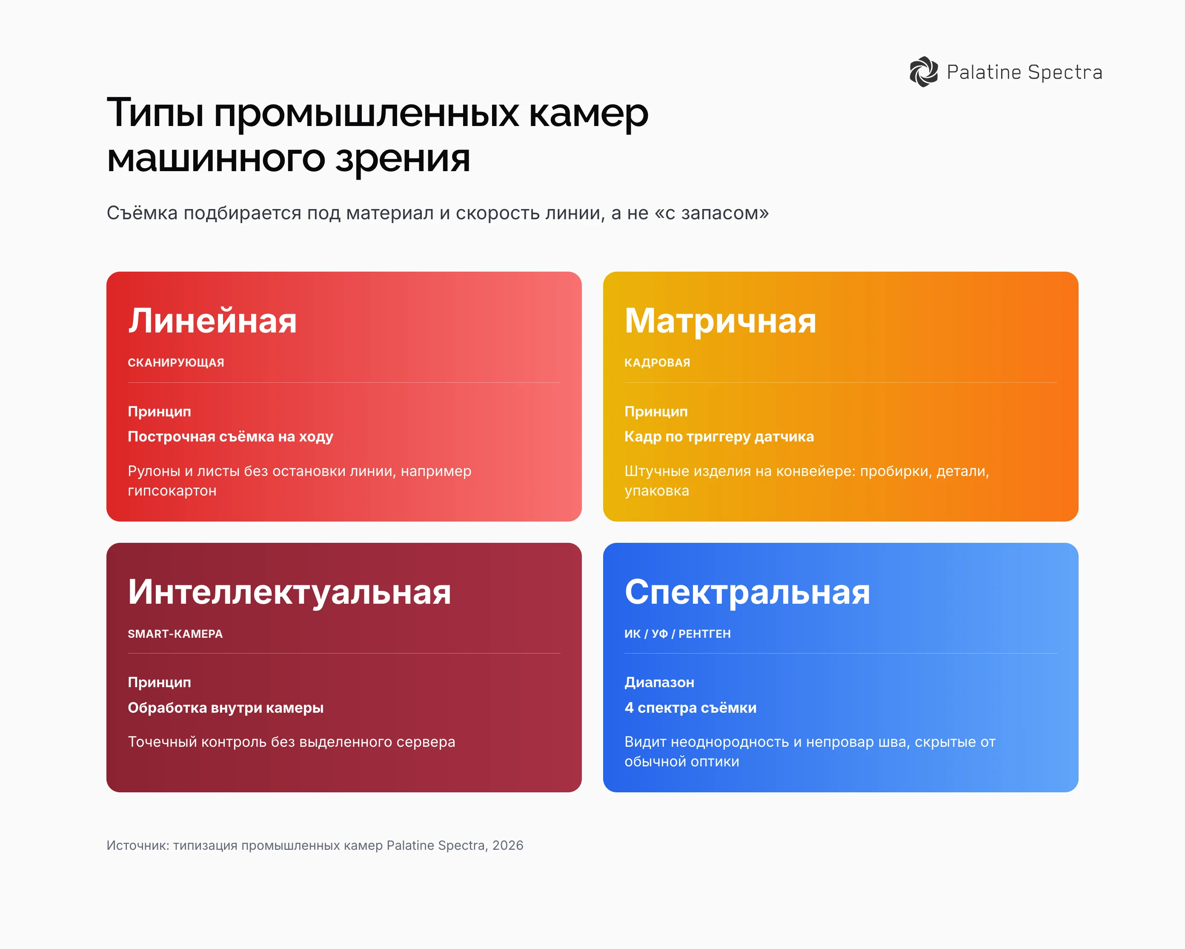The height and width of the screenshot is (949, 1185).
Task: Click the 'ИК / УФ / РЕНТГЕН' label
Action: tap(677, 634)
